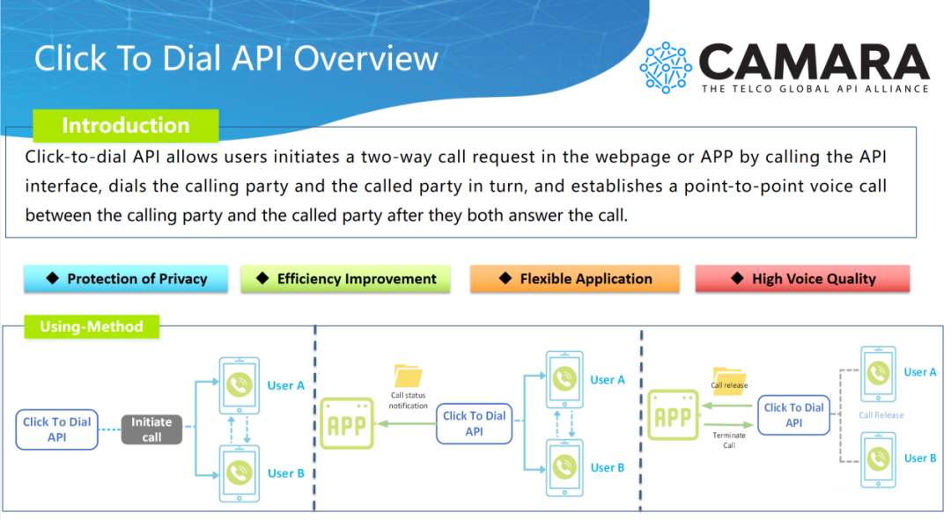This screenshot has width=951, height=520.
Task: Click the red High Voice Quality badge
Action: pyautogui.click(x=802, y=279)
